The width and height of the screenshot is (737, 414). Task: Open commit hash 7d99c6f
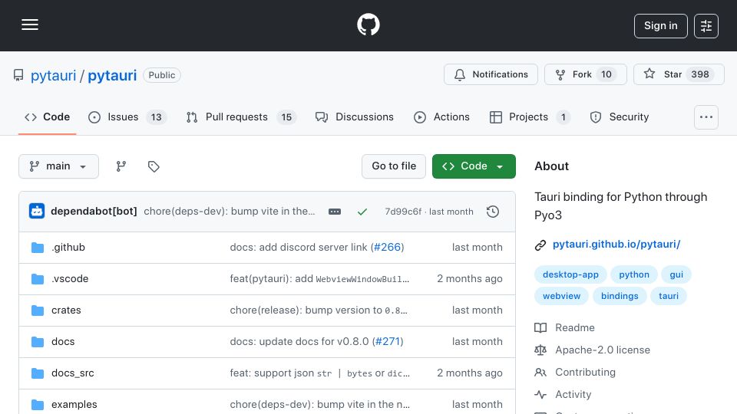point(403,212)
